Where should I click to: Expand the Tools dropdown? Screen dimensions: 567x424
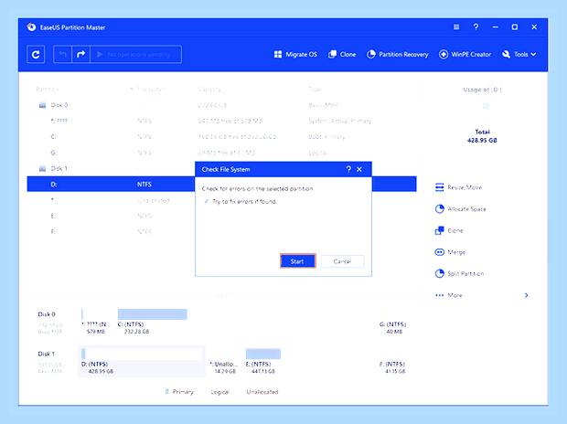519,55
